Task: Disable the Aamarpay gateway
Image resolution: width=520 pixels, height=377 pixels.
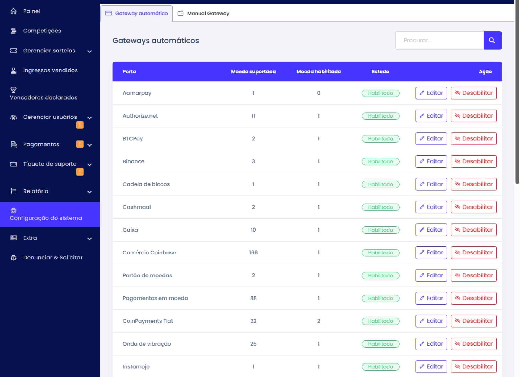Action: point(473,93)
